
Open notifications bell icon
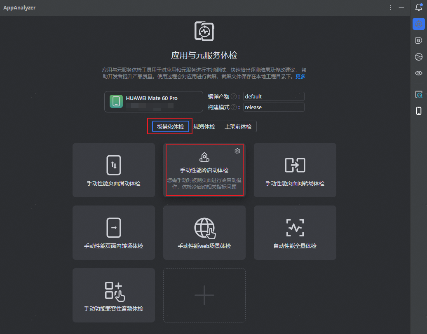click(x=419, y=7)
